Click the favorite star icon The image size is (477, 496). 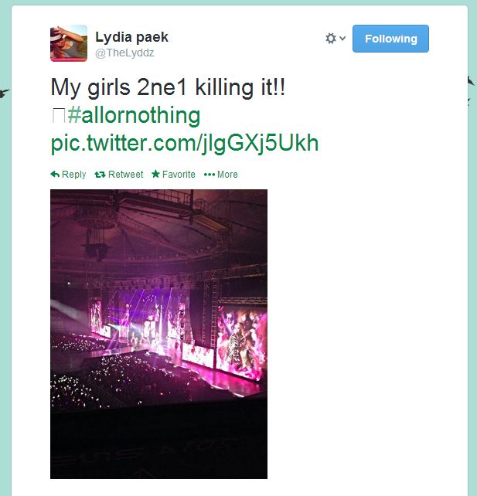click(155, 175)
